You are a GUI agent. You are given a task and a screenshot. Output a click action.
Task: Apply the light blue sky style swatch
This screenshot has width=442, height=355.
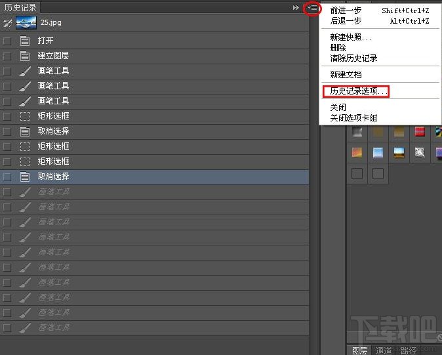378,152
